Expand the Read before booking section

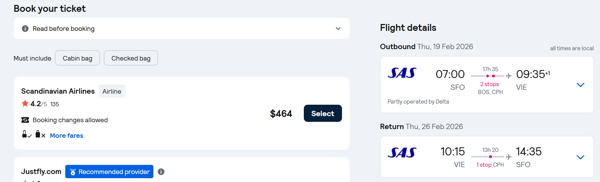coord(338,29)
